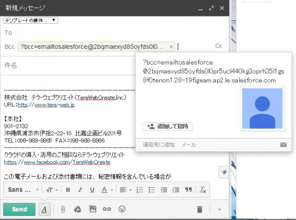Image resolution: width=296 pixels, height=220 pixels.
Task: Toggle the formatting options button
Action: (44, 209)
